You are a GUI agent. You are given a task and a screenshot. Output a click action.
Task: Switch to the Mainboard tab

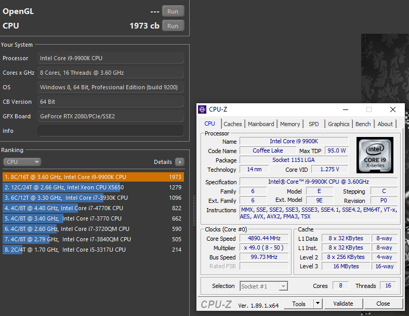tap(261, 124)
